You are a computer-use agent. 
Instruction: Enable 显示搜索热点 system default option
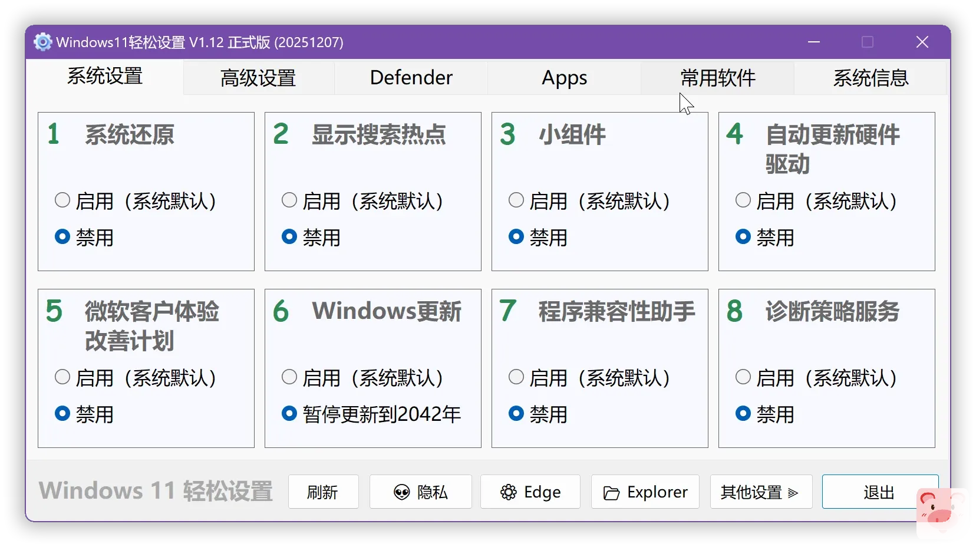[x=289, y=200]
